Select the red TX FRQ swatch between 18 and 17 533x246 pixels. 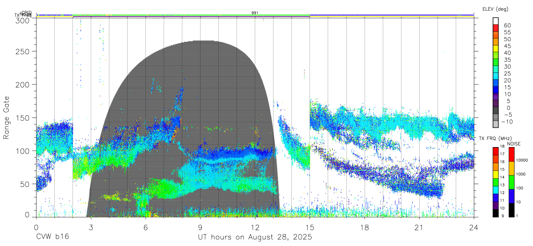point(495,151)
